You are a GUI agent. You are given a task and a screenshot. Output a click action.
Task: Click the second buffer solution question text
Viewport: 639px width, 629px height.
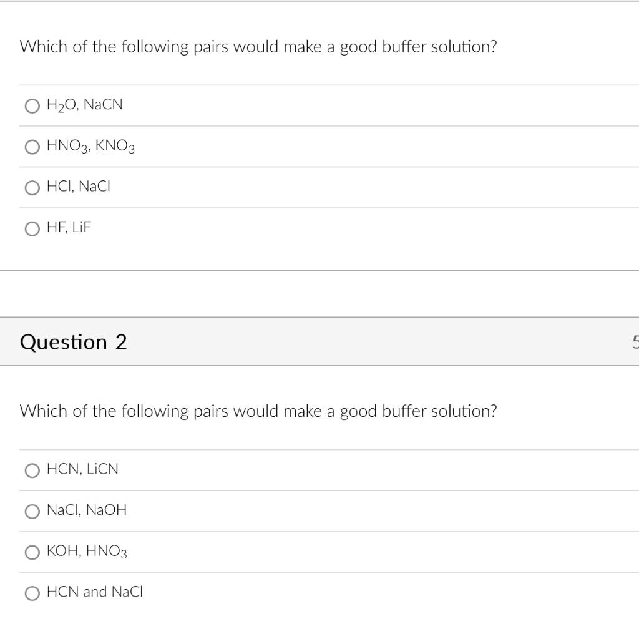pos(259,411)
